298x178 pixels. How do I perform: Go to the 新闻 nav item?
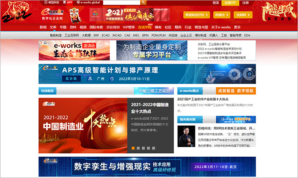click(x=43, y=27)
